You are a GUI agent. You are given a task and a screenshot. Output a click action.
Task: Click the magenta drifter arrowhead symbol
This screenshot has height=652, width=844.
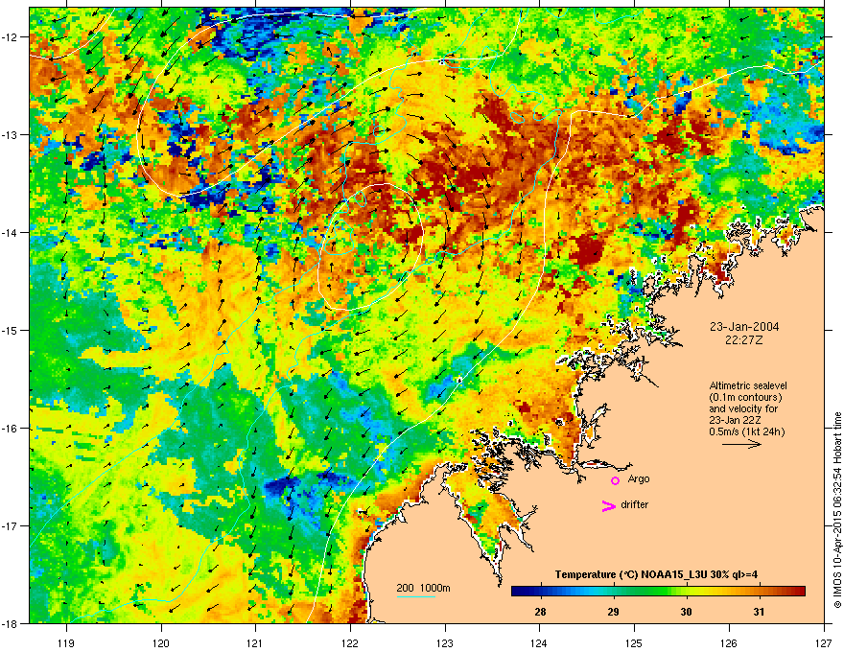(608, 505)
